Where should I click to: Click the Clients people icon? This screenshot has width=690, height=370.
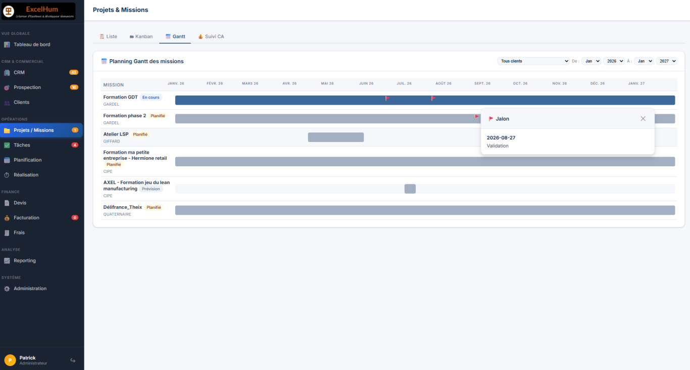coord(7,102)
